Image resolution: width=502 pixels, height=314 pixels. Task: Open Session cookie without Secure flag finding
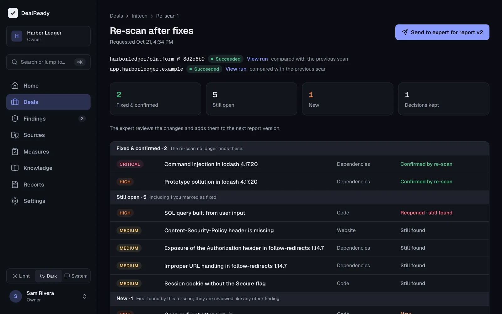(x=299, y=284)
